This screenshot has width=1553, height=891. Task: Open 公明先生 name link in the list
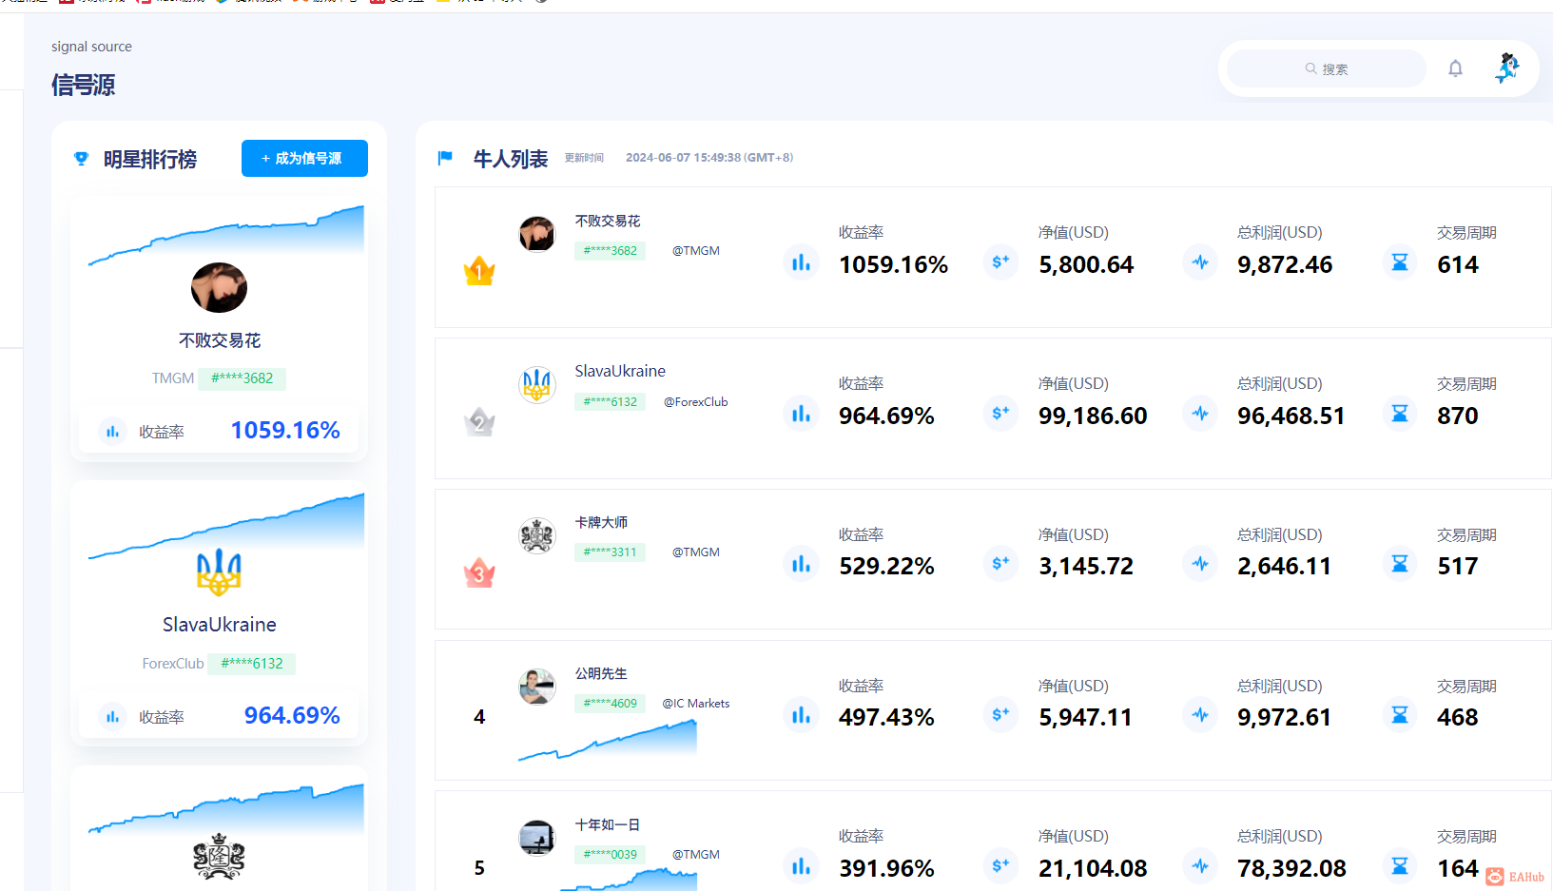pyautogui.click(x=601, y=673)
